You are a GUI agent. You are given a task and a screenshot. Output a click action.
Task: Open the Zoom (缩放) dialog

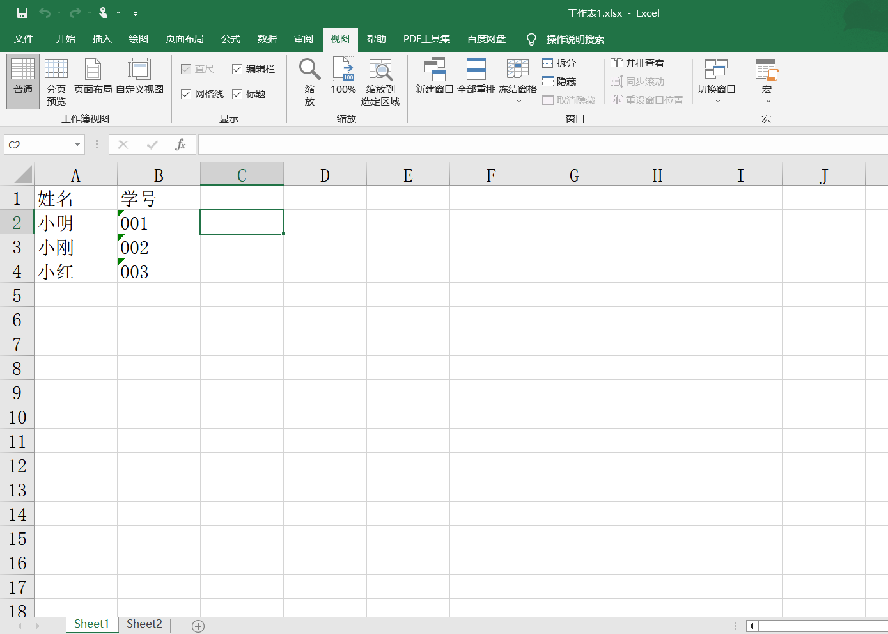pyautogui.click(x=310, y=81)
